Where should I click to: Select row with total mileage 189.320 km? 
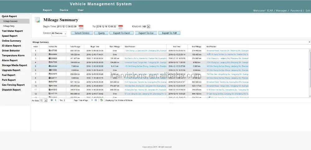140,54
